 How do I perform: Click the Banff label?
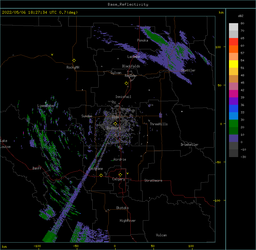37,168
